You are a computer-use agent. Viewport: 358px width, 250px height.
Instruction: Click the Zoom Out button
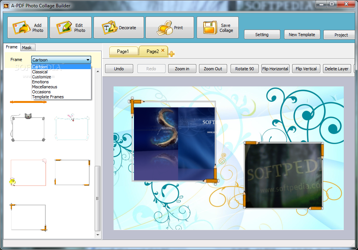[213, 69]
